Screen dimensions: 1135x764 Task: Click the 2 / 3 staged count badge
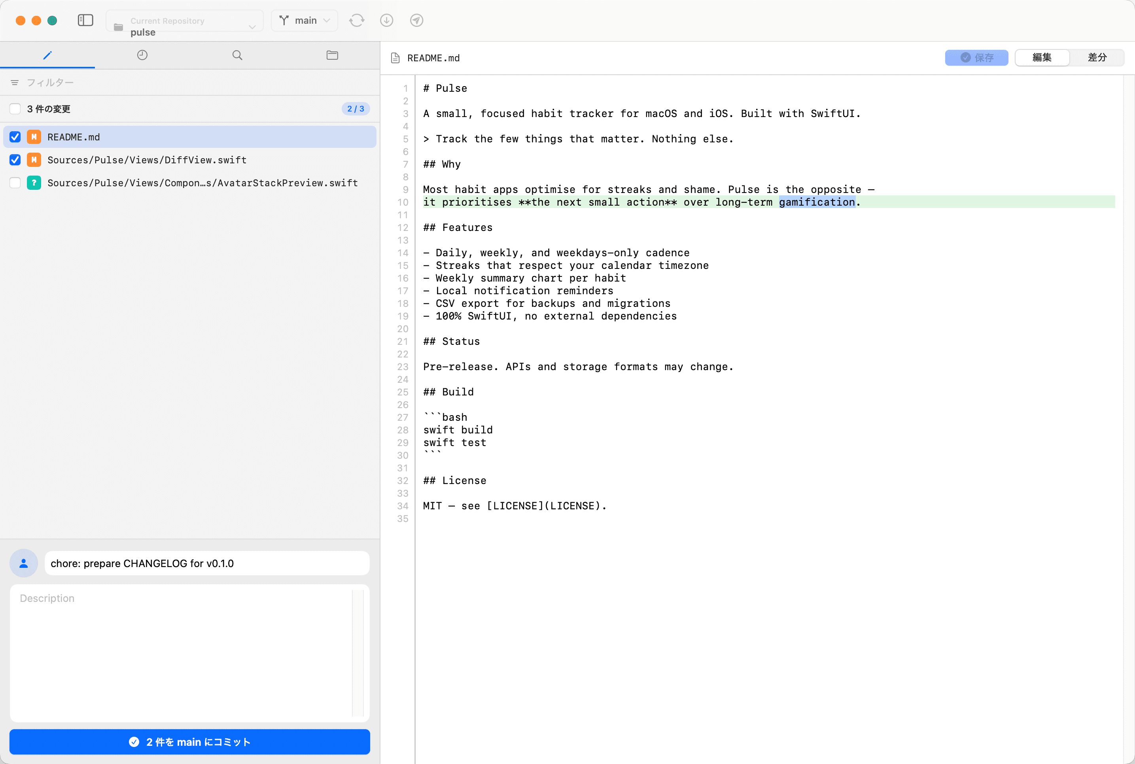coord(356,109)
